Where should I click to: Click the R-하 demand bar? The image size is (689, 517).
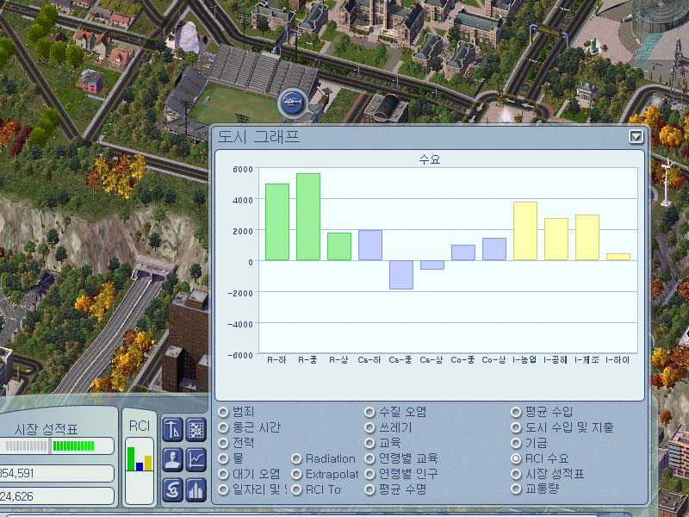(277, 222)
